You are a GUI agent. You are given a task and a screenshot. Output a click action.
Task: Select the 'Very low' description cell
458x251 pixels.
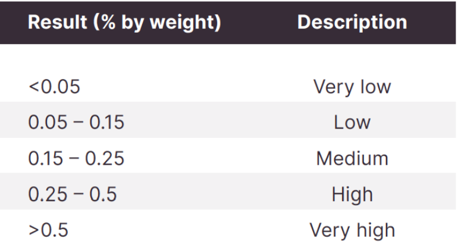coord(352,87)
